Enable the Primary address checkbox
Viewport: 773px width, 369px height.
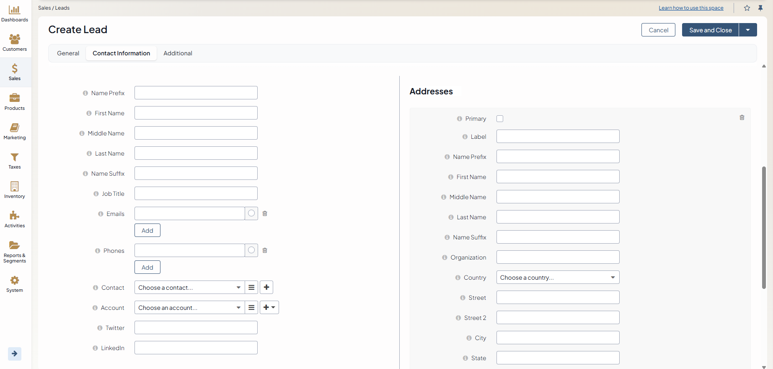[x=500, y=119]
